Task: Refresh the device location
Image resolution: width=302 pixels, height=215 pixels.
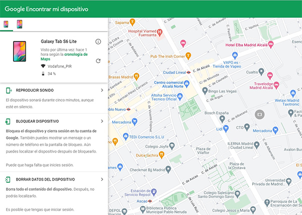Action: 98,61
